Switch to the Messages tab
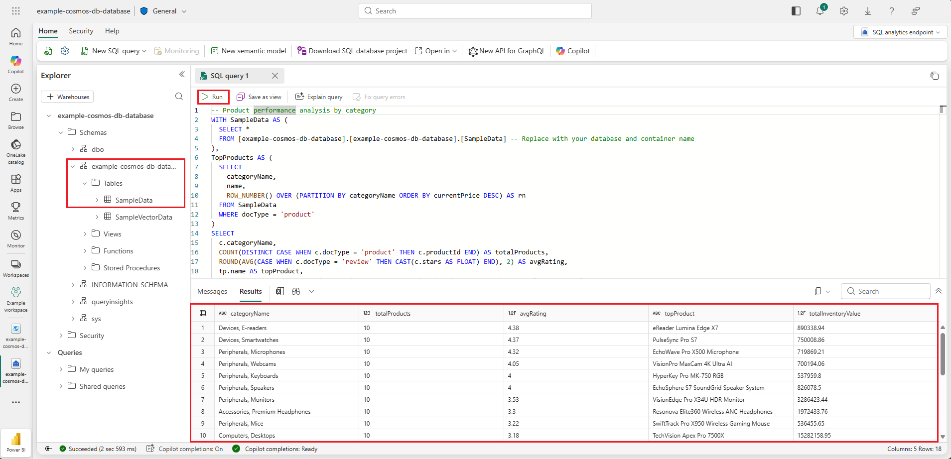Image resolution: width=951 pixels, height=459 pixels. pyautogui.click(x=212, y=292)
